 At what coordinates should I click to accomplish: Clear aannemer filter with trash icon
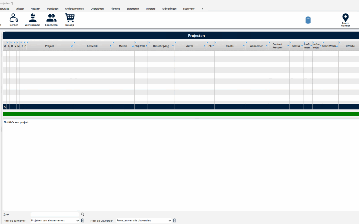pos(83,220)
